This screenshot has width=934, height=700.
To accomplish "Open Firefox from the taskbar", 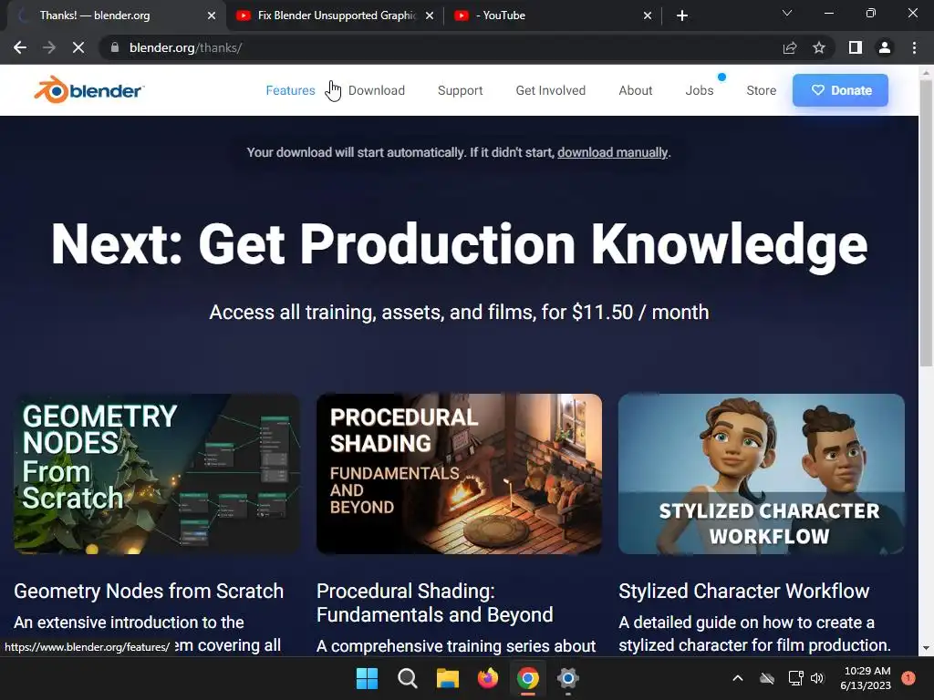I will [488, 678].
